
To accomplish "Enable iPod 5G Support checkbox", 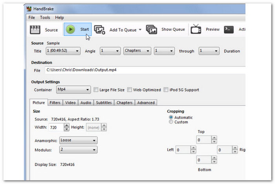I will pos(166,90).
